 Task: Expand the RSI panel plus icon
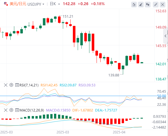pos(17,85)
